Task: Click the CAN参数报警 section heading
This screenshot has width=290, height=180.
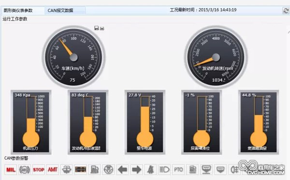Action: (16, 158)
